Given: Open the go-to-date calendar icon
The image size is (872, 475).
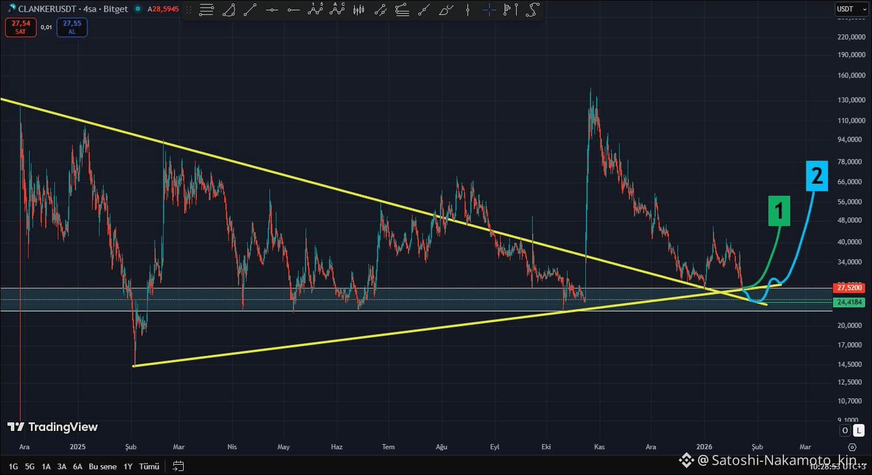Looking at the screenshot, I should pyautogui.click(x=179, y=466).
